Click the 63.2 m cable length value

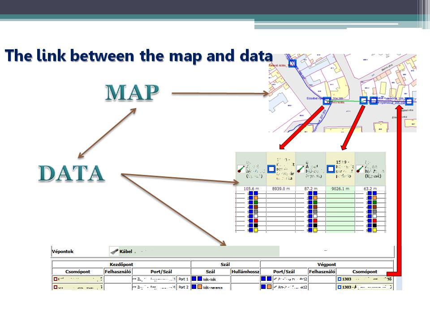pos(370,189)
